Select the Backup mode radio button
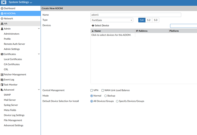Screen dimensions: 197x135 click(x=105, y=96)
